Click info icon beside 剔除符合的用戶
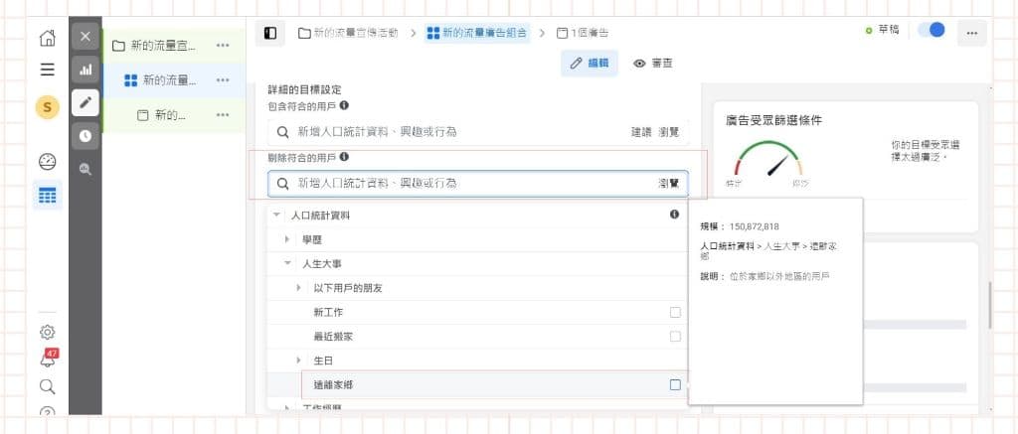Screen dimensions: 1018x434 click(x=344, y=156)
